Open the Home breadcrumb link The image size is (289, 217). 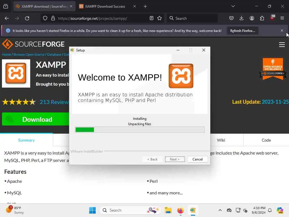pos(6,55)
